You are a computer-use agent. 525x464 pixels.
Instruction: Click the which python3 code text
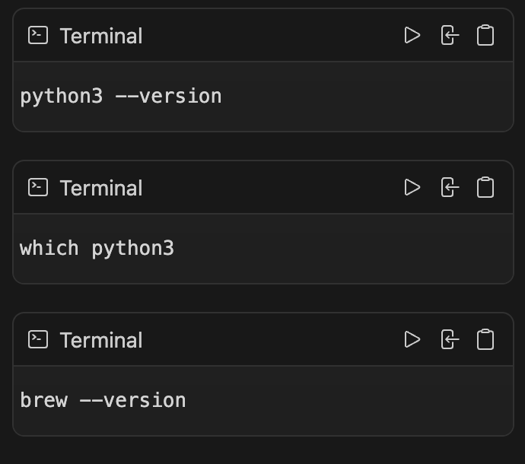coord(97,249)
